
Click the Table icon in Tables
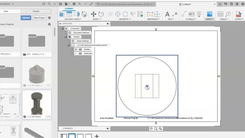(x=220, y=14)
